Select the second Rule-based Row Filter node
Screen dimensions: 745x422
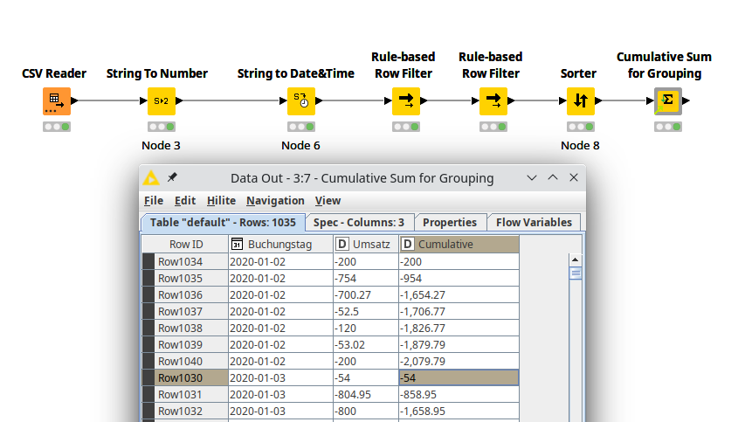pos(493,100)
